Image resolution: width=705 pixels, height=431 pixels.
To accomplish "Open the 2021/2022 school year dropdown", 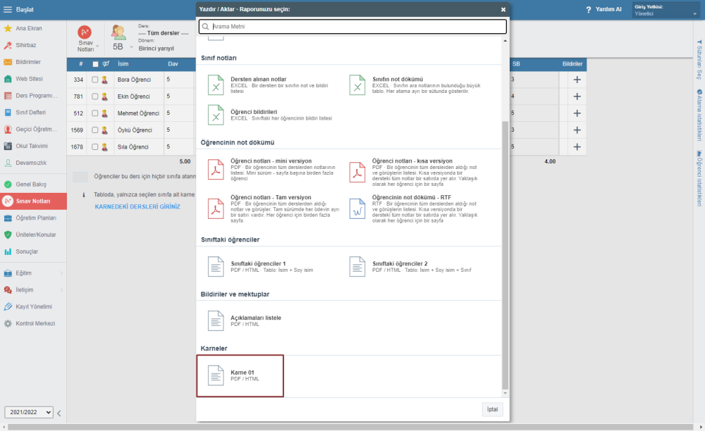I will pyautogui.click(x=29, y=412).
